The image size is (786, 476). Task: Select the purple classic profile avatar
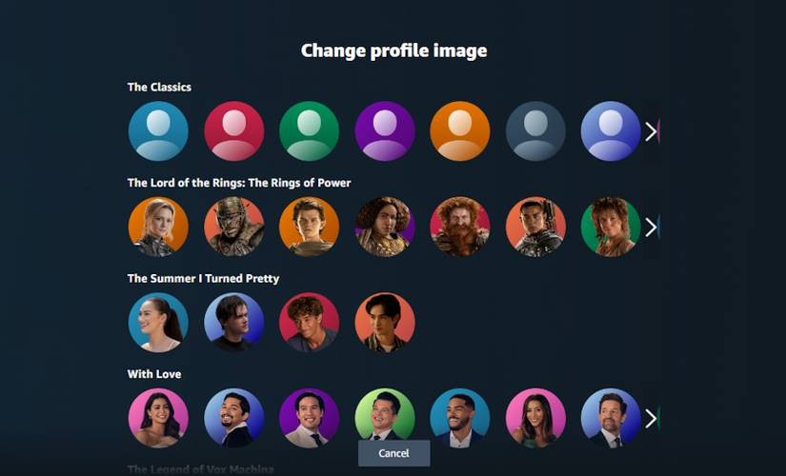coord(385,131)
